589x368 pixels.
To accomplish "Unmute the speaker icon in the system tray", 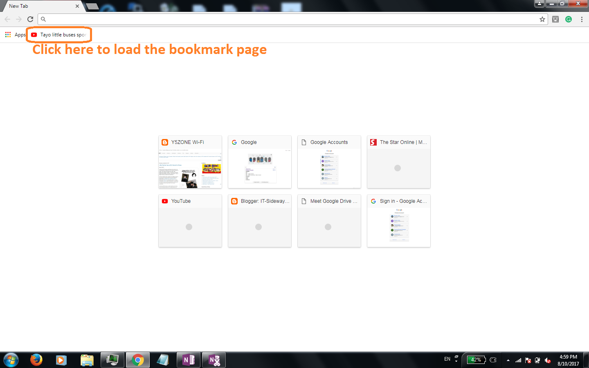I will [x=548, y=360].
